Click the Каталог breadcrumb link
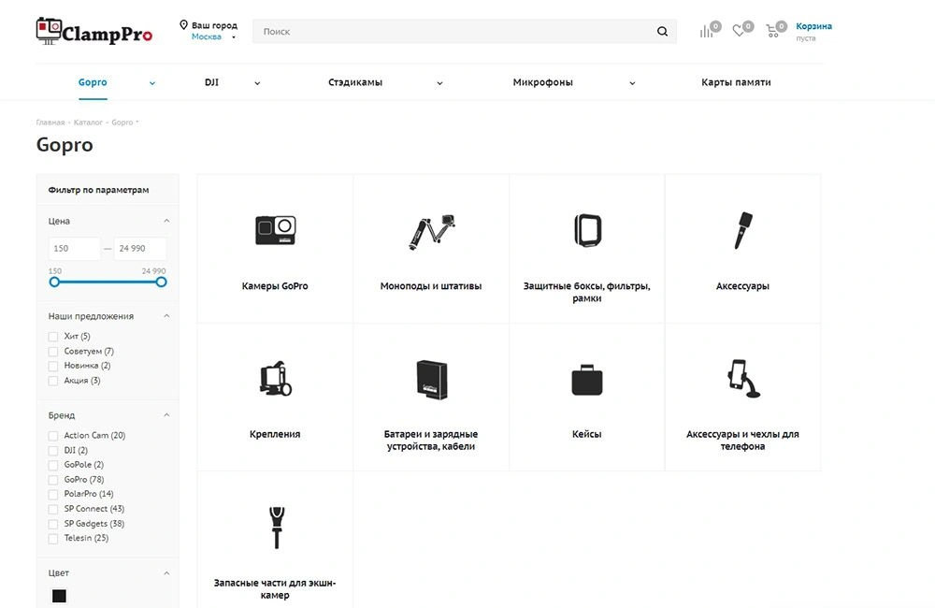The width and height of the screenshot is (935, 608). 88,123
